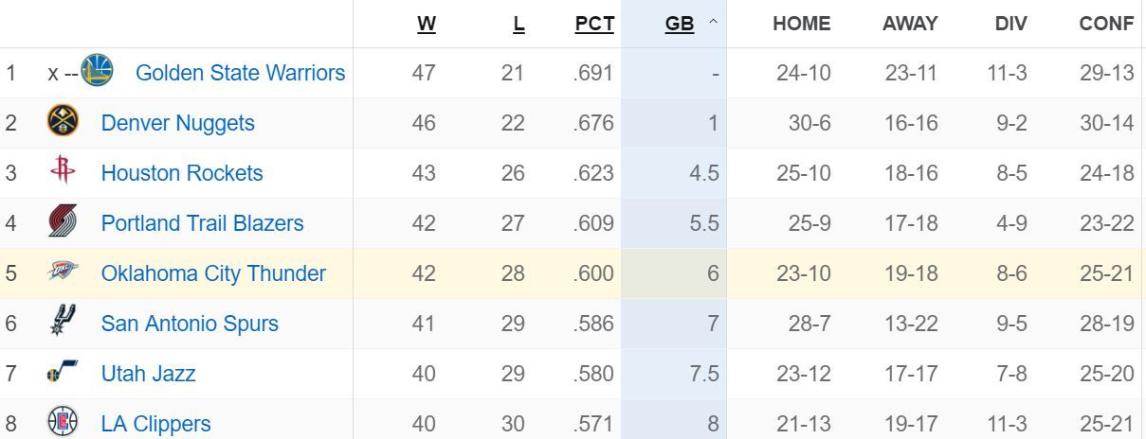Click the LA Clippers logo icon

(63, 422)
